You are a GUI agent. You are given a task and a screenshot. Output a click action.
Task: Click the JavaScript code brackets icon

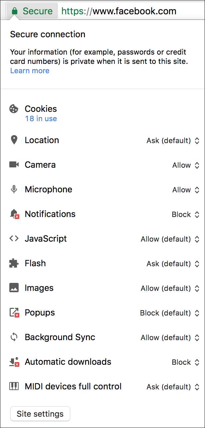click(x=14, y=239)
